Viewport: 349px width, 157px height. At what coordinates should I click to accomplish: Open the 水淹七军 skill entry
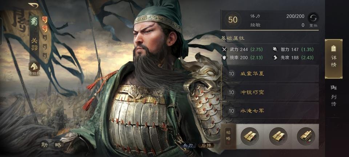coord(270,110)
